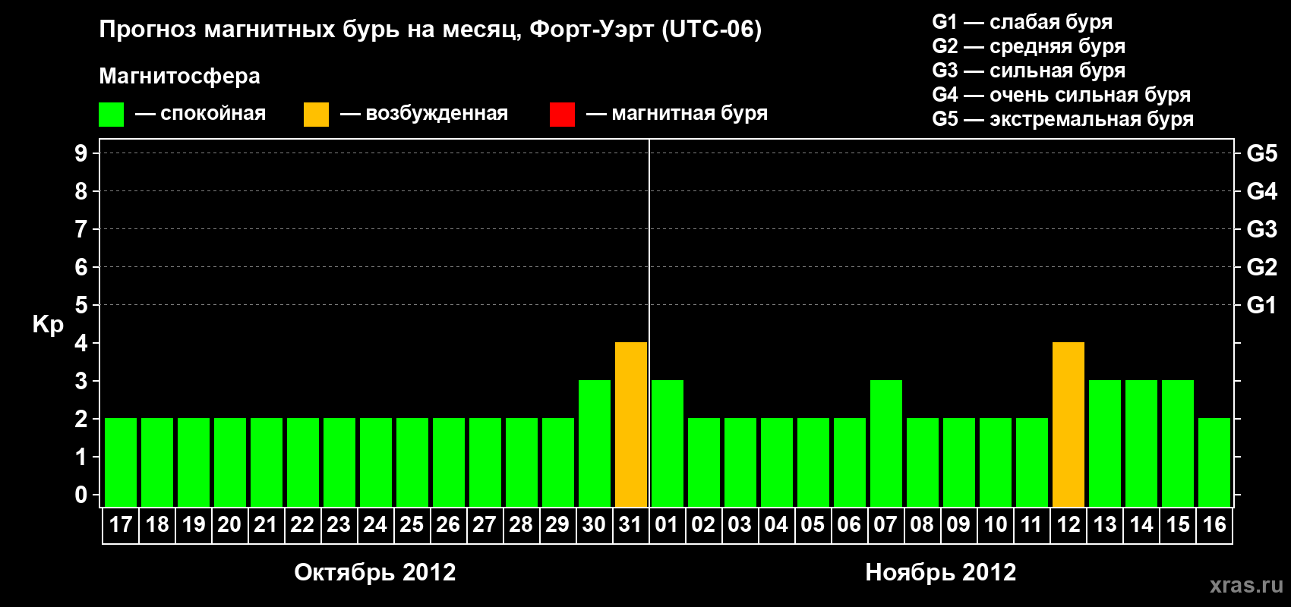Click the 'G4 — очень сильная буря' legend line

tap(1062, 95)
